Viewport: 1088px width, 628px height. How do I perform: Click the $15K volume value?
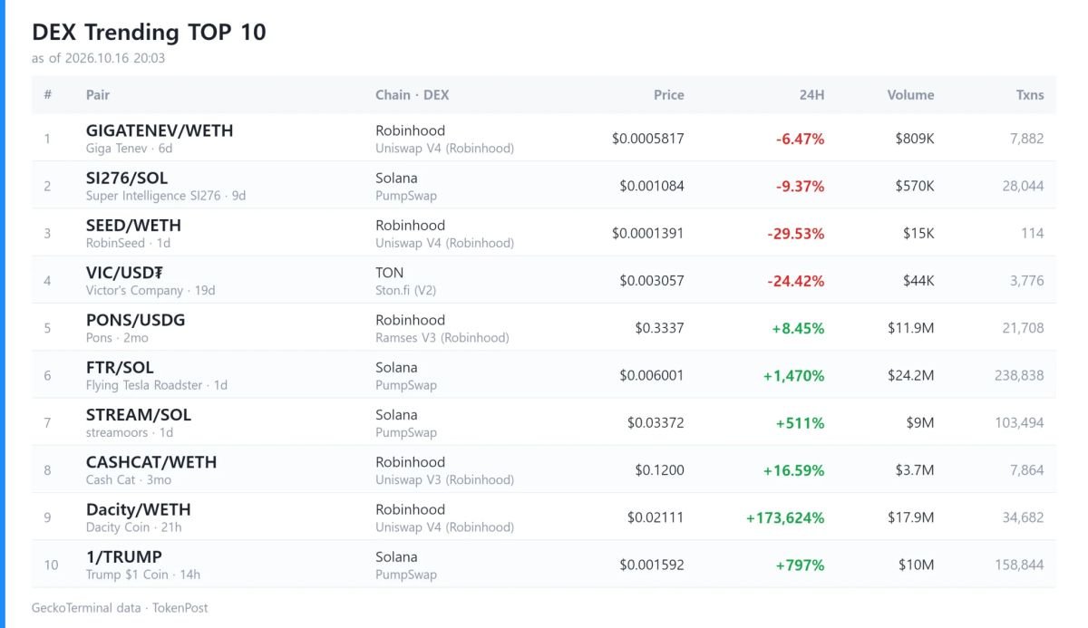coord(918,233)
